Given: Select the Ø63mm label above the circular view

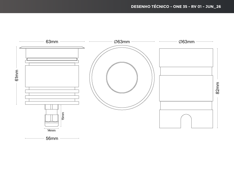Looking at the screenshot, I should [x=122, y=42].
